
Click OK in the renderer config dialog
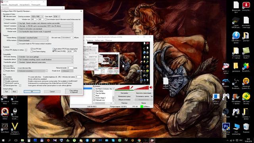32,92
